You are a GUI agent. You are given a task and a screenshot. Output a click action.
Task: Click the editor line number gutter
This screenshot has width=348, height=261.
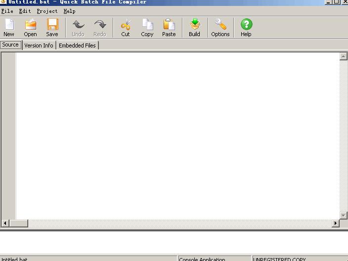8,136
